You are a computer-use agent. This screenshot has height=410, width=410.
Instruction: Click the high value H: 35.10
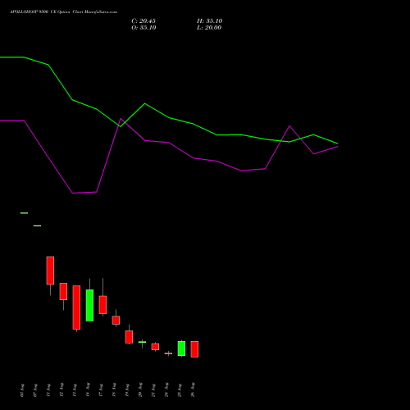click(210, 21)
